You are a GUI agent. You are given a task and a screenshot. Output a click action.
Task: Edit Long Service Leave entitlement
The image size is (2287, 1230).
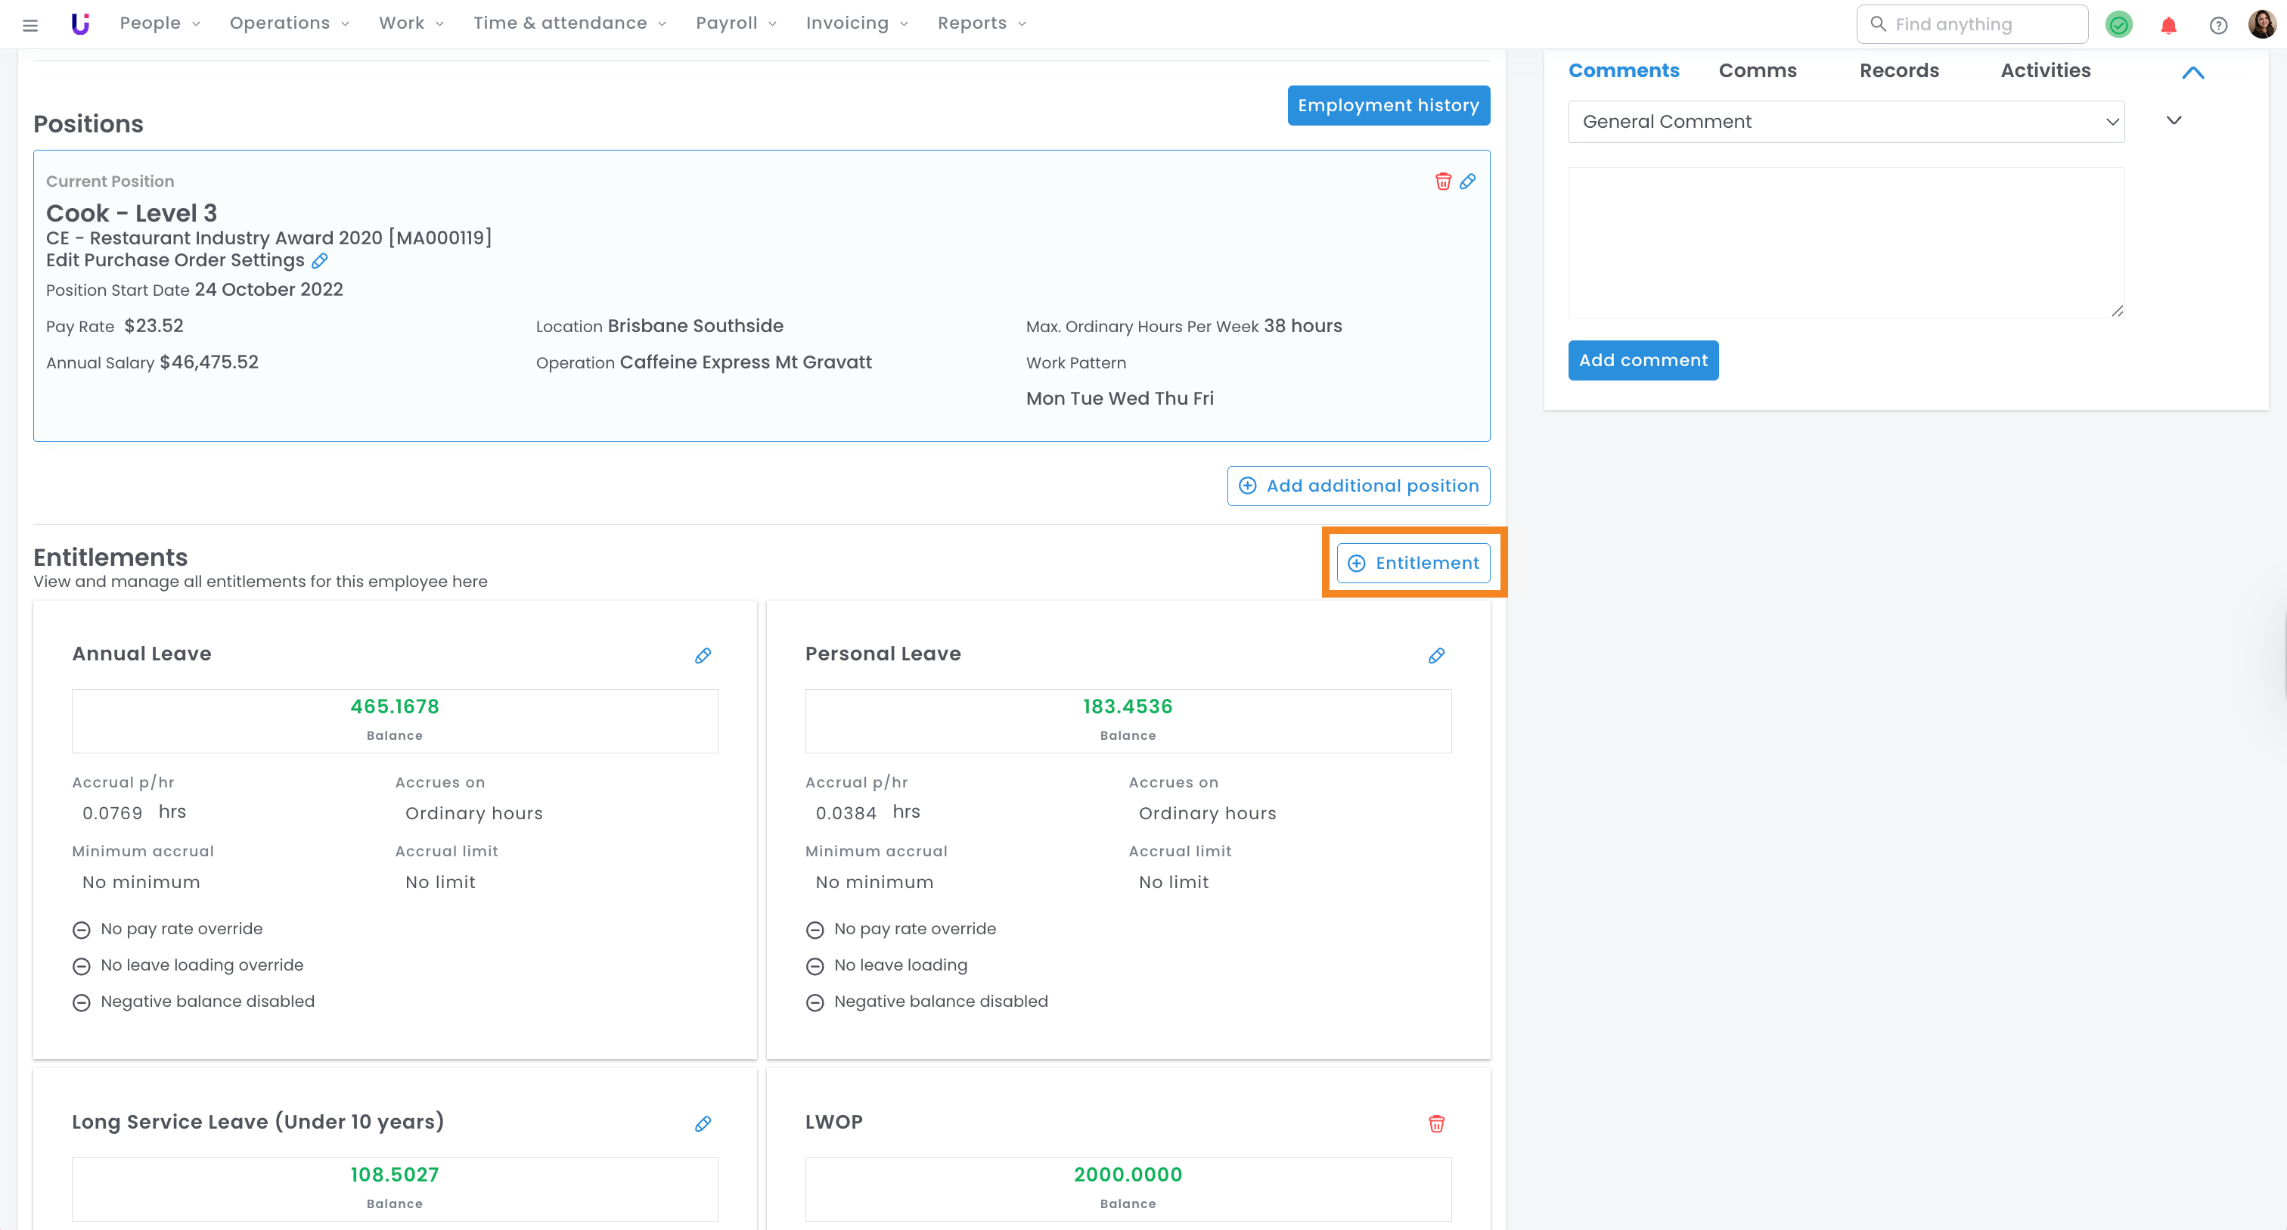703,1123
